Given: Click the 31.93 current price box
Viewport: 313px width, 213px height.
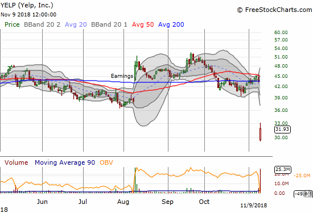Looking at the screenshot, I should pyautogui.click(x=282, y=130).
